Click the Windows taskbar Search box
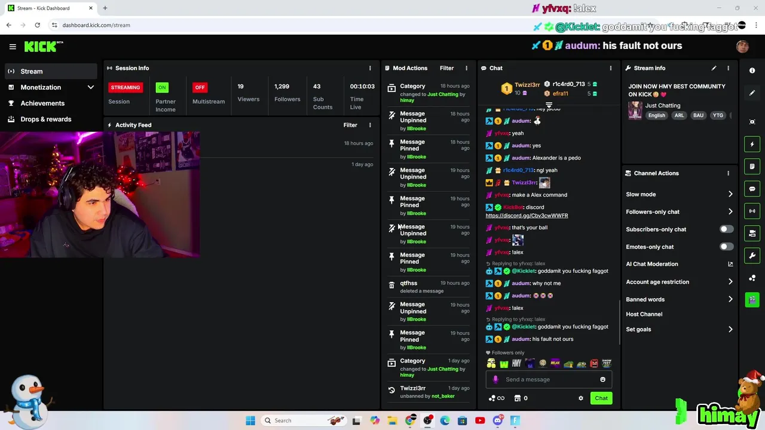 click(305, 420)
